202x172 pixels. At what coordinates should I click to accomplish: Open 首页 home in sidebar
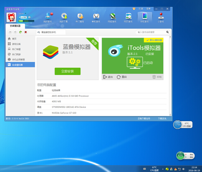tap(20, 39)
